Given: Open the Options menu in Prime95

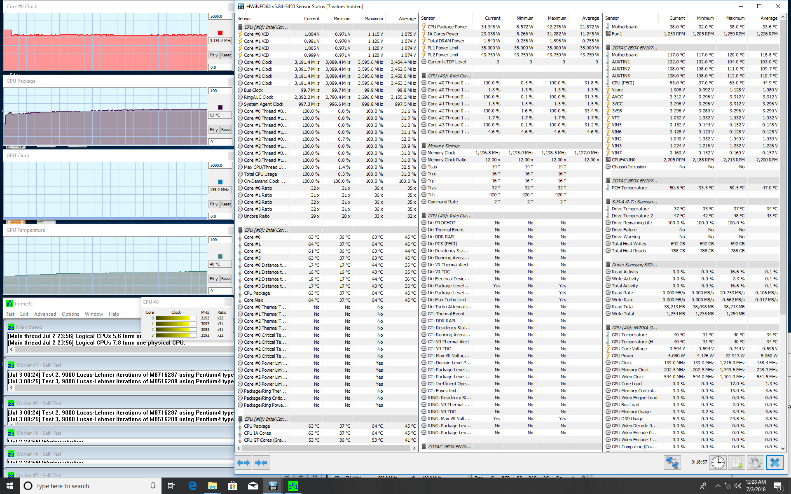Looking at the screenshot, I should coord(70,314).
